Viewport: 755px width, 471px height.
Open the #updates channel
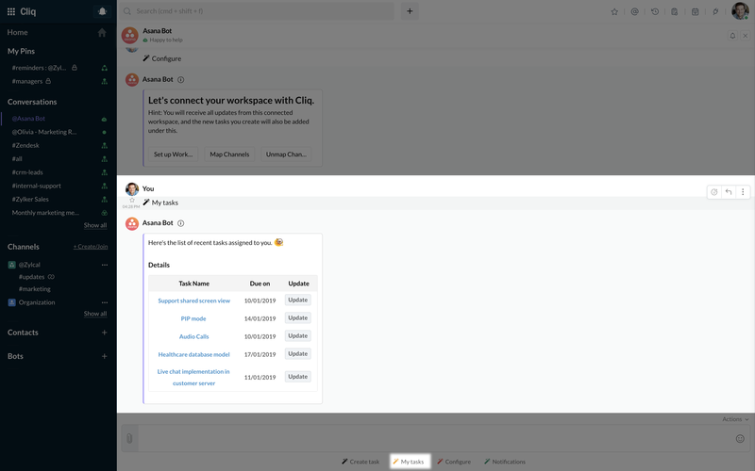[x=32, y=277]
